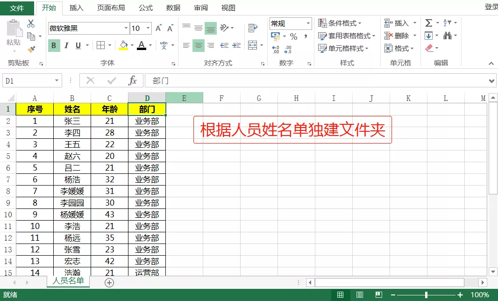Apply comma style number format
Image resolution: width=498 pixels, height=301 pixels.
coord(305,36)
